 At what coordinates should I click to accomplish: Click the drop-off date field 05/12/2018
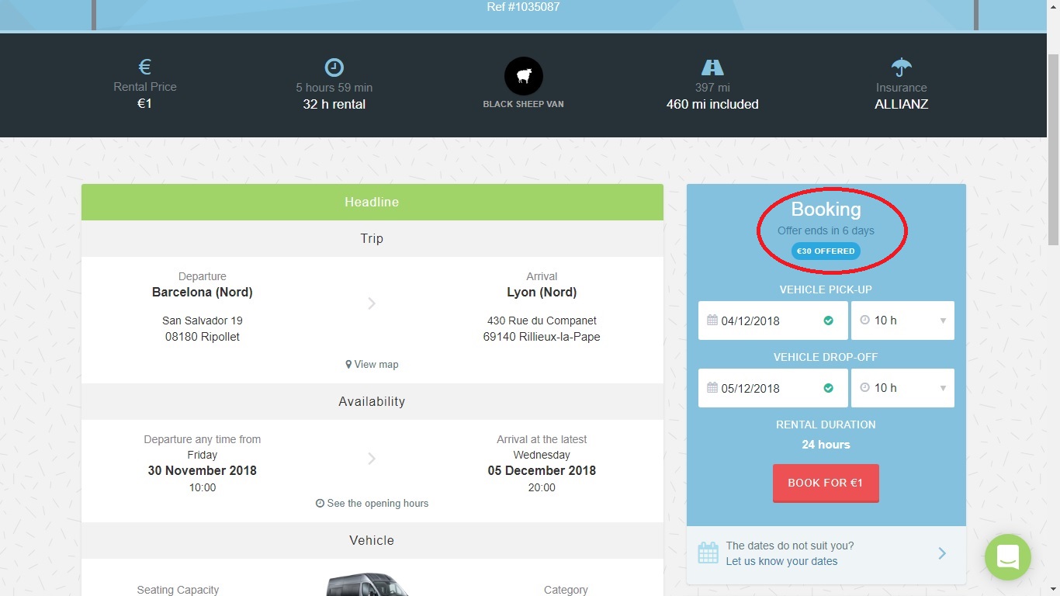pyautogui.click(x=772, y=388)
